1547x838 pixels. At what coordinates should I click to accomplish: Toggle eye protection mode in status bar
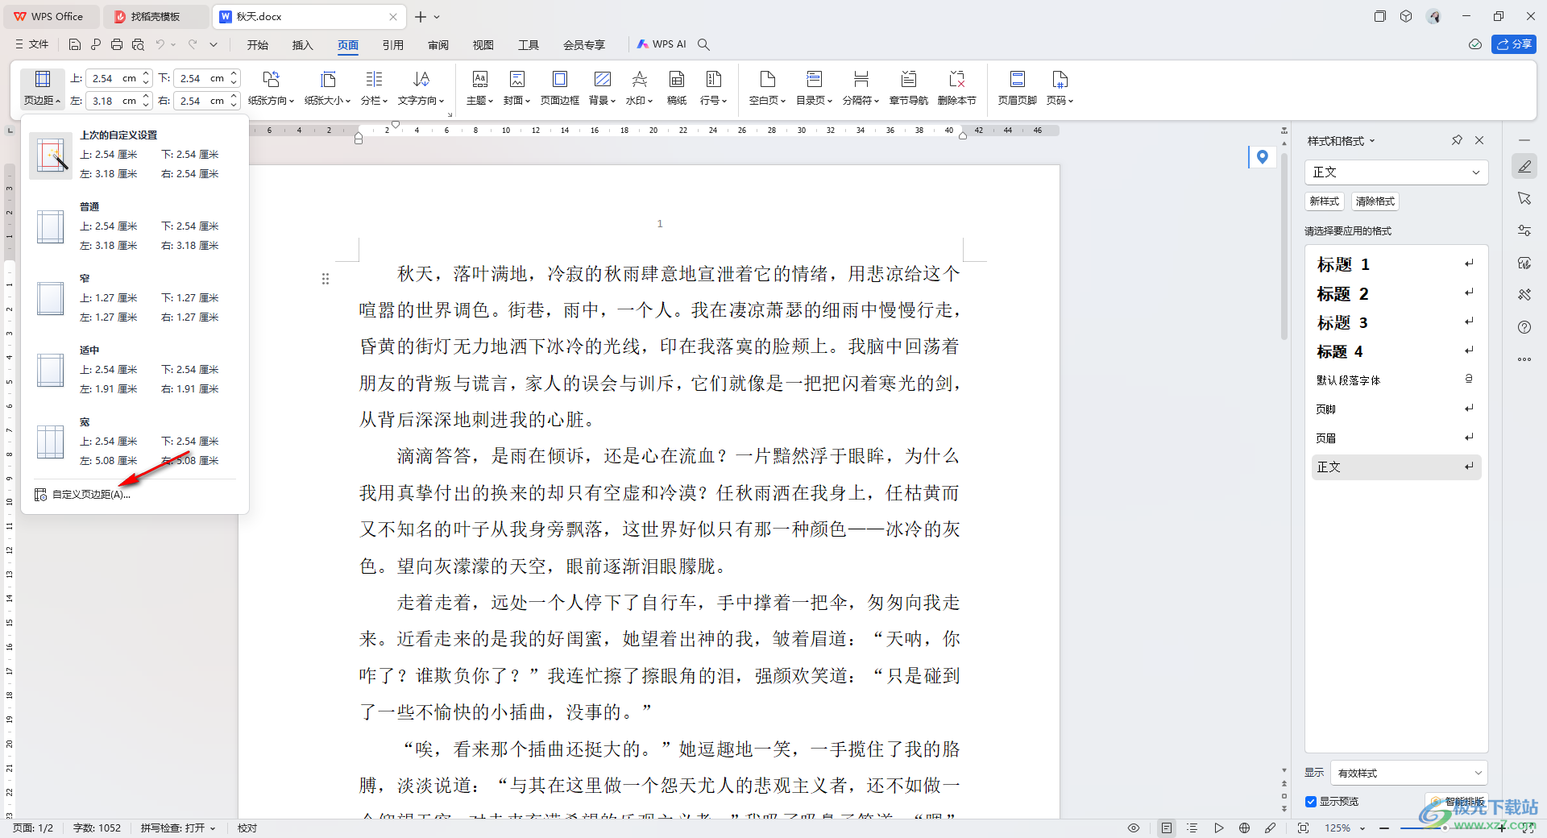click(x=1134, y=828)
